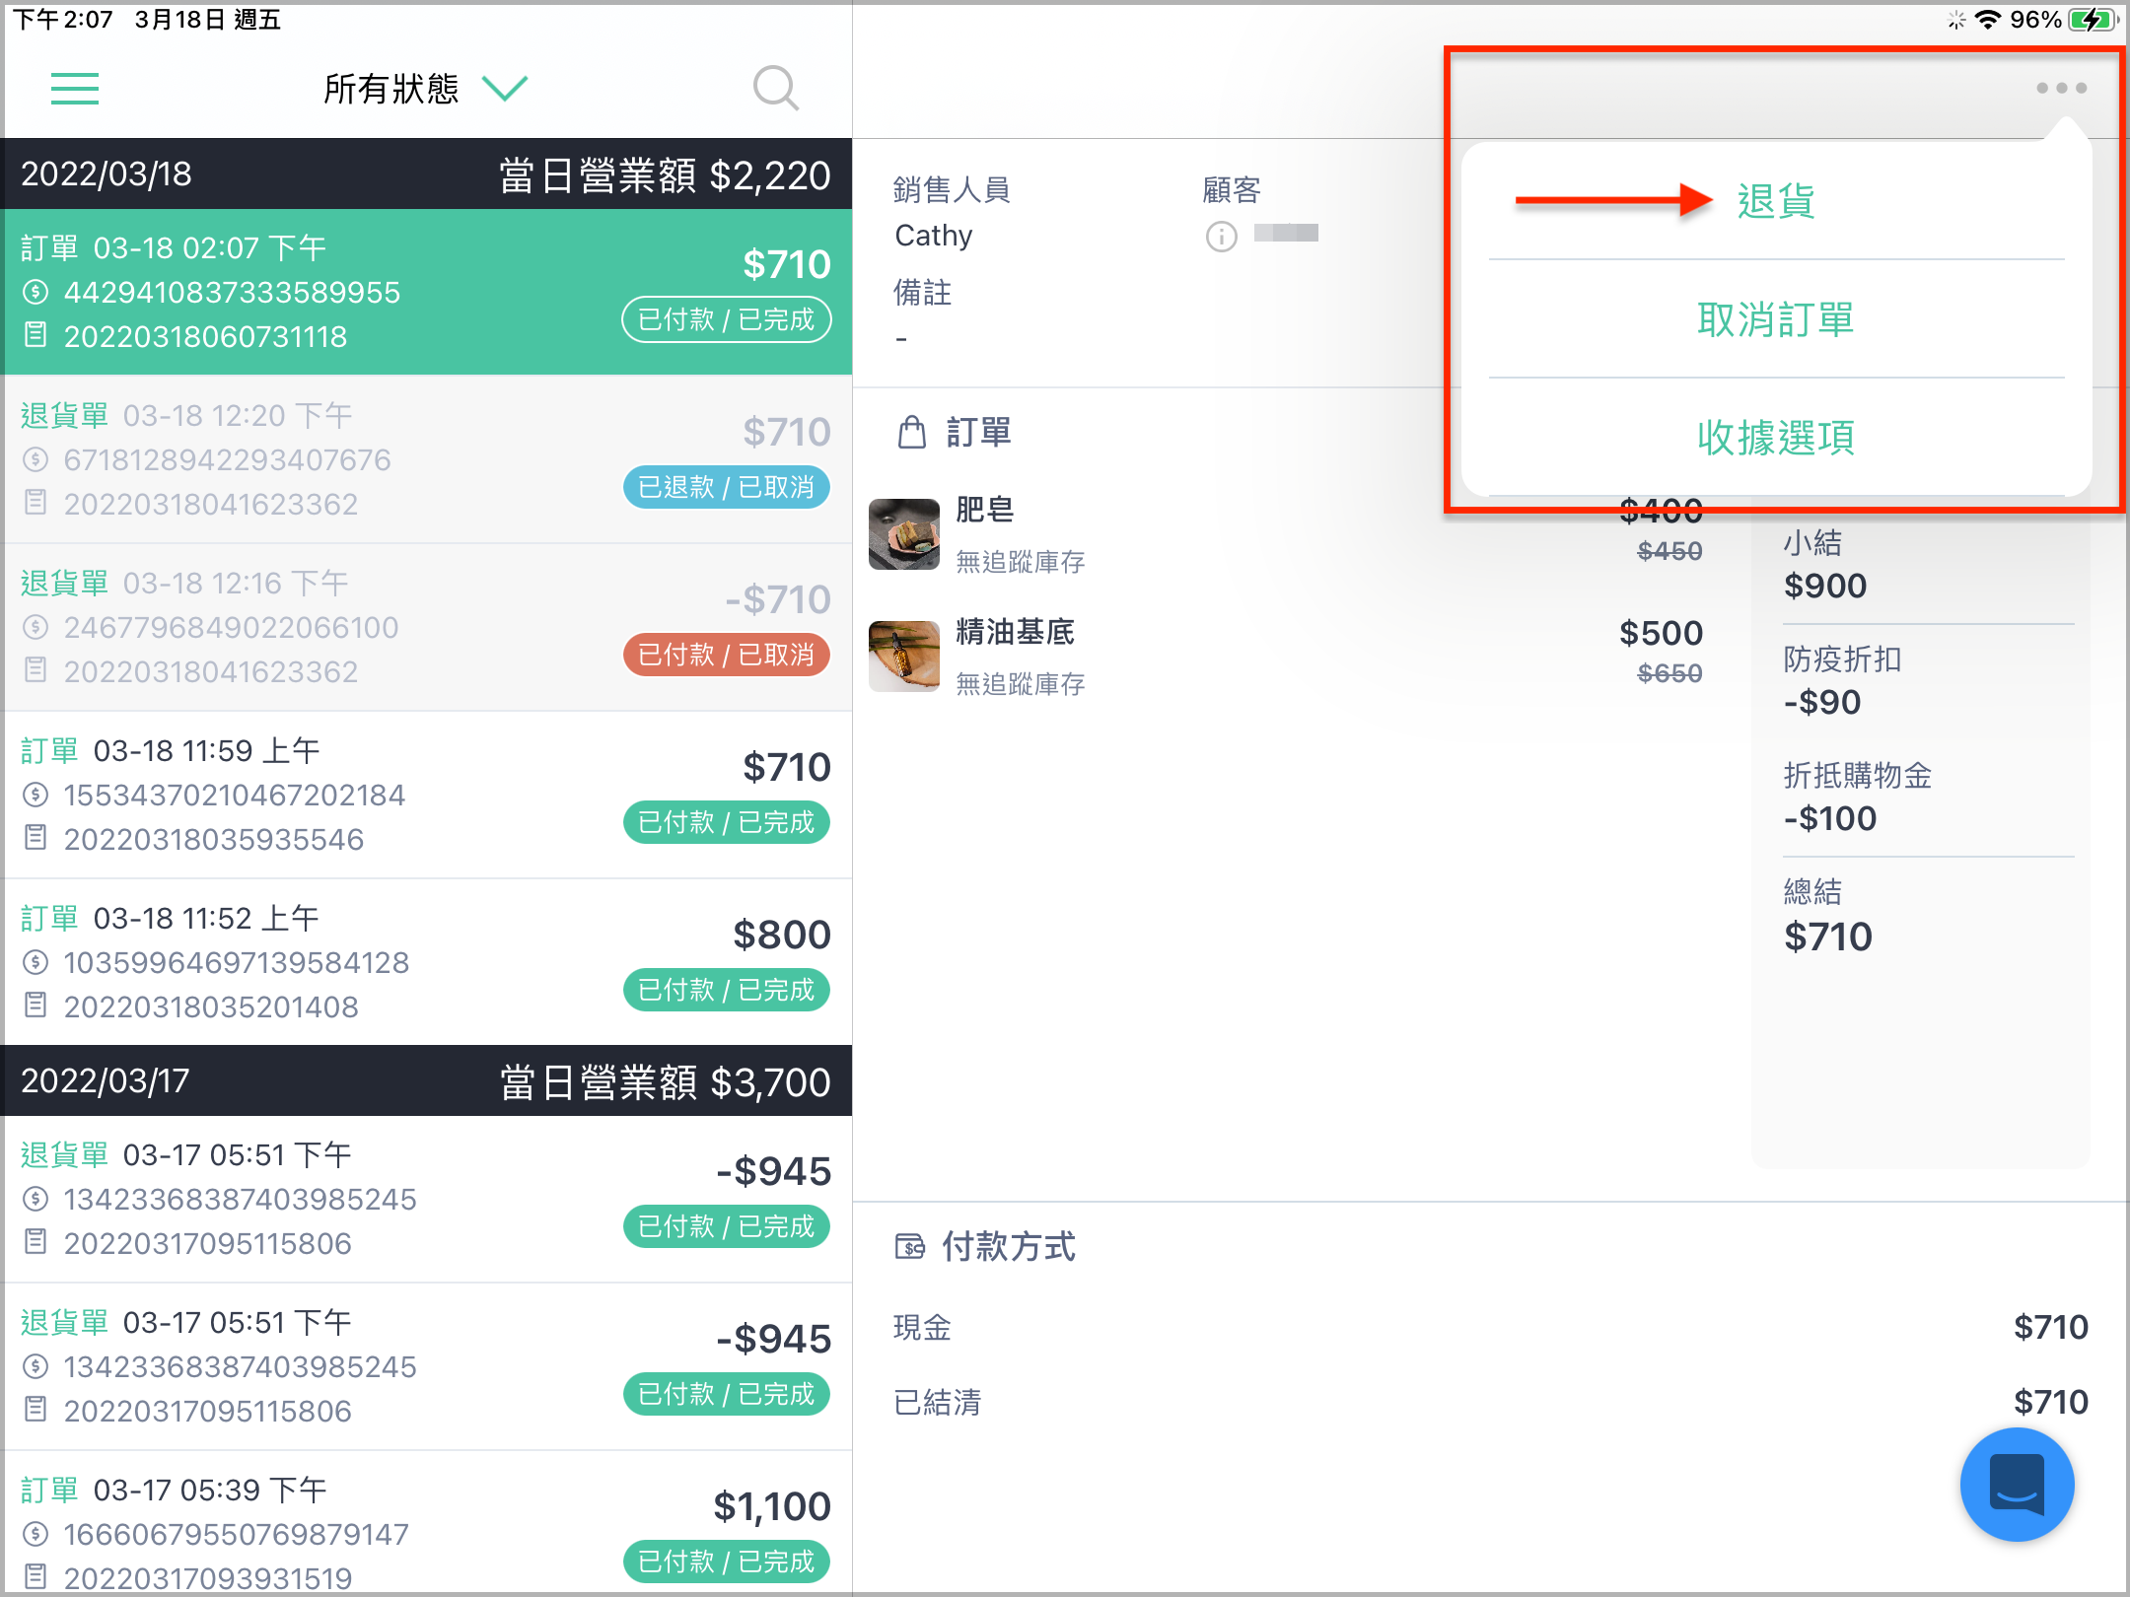
Task: Tap the 2022/03/17 當日營業額 $3,700 header
Action: (x=427, y=1081)
